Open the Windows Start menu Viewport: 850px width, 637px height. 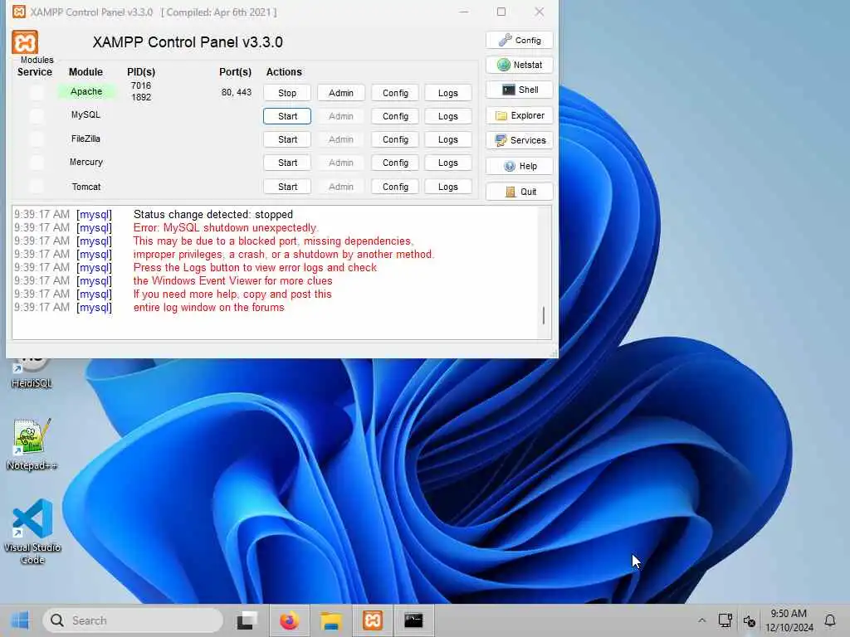[x=20, y=620]
